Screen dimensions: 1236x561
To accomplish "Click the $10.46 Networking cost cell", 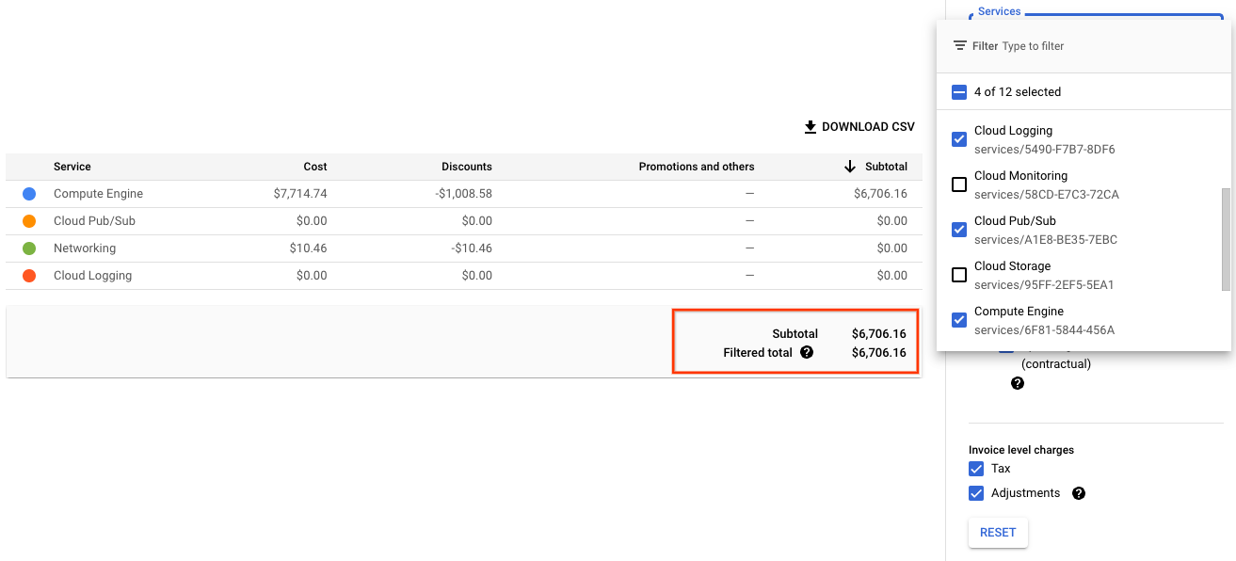I will [308, 248].
